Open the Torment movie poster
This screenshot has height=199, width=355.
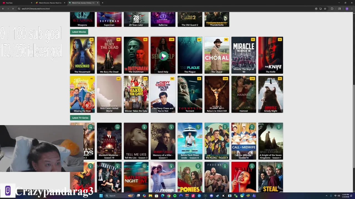coord(190,94)
